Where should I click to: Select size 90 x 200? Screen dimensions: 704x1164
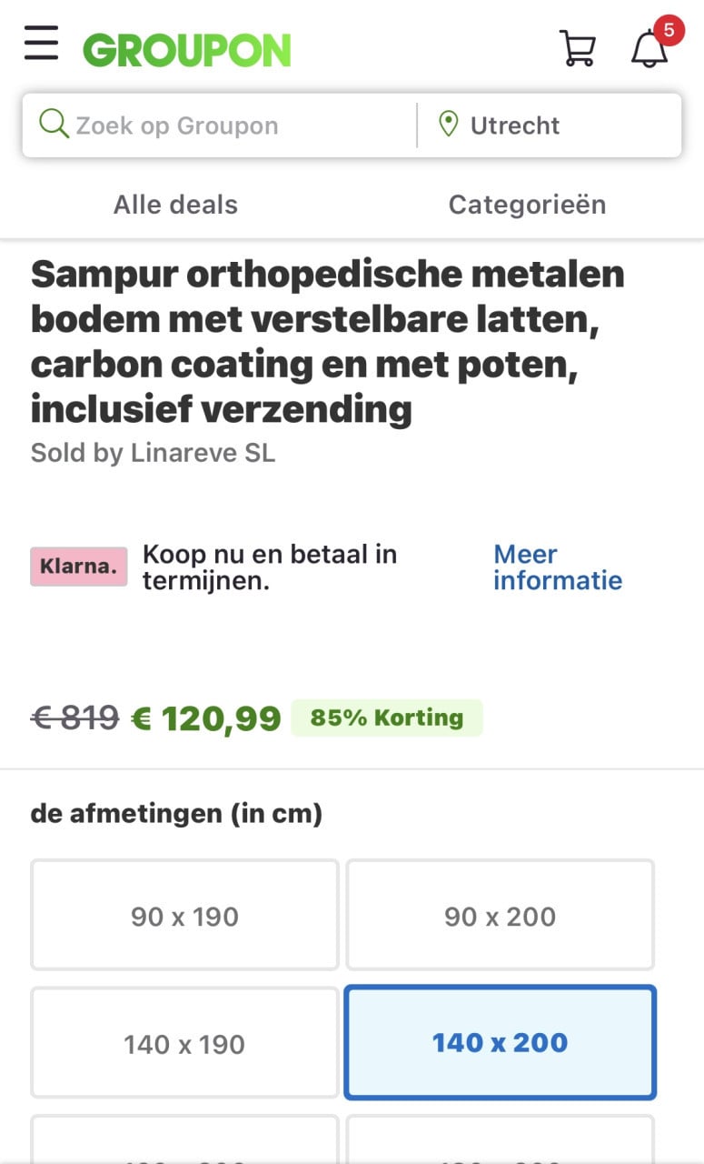click(x=500, y=916)
